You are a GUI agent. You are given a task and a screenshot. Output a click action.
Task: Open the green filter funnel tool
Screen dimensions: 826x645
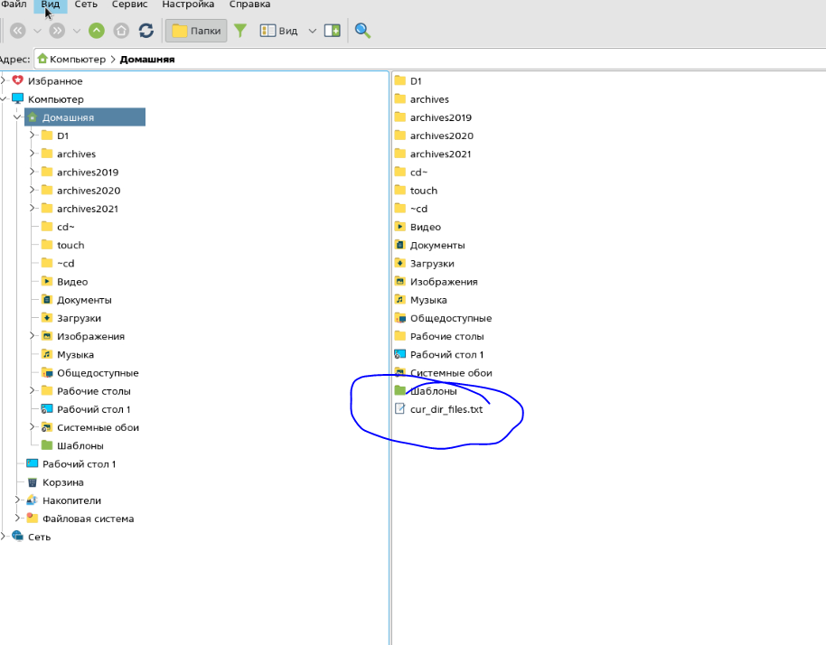(x=240, y=31)
